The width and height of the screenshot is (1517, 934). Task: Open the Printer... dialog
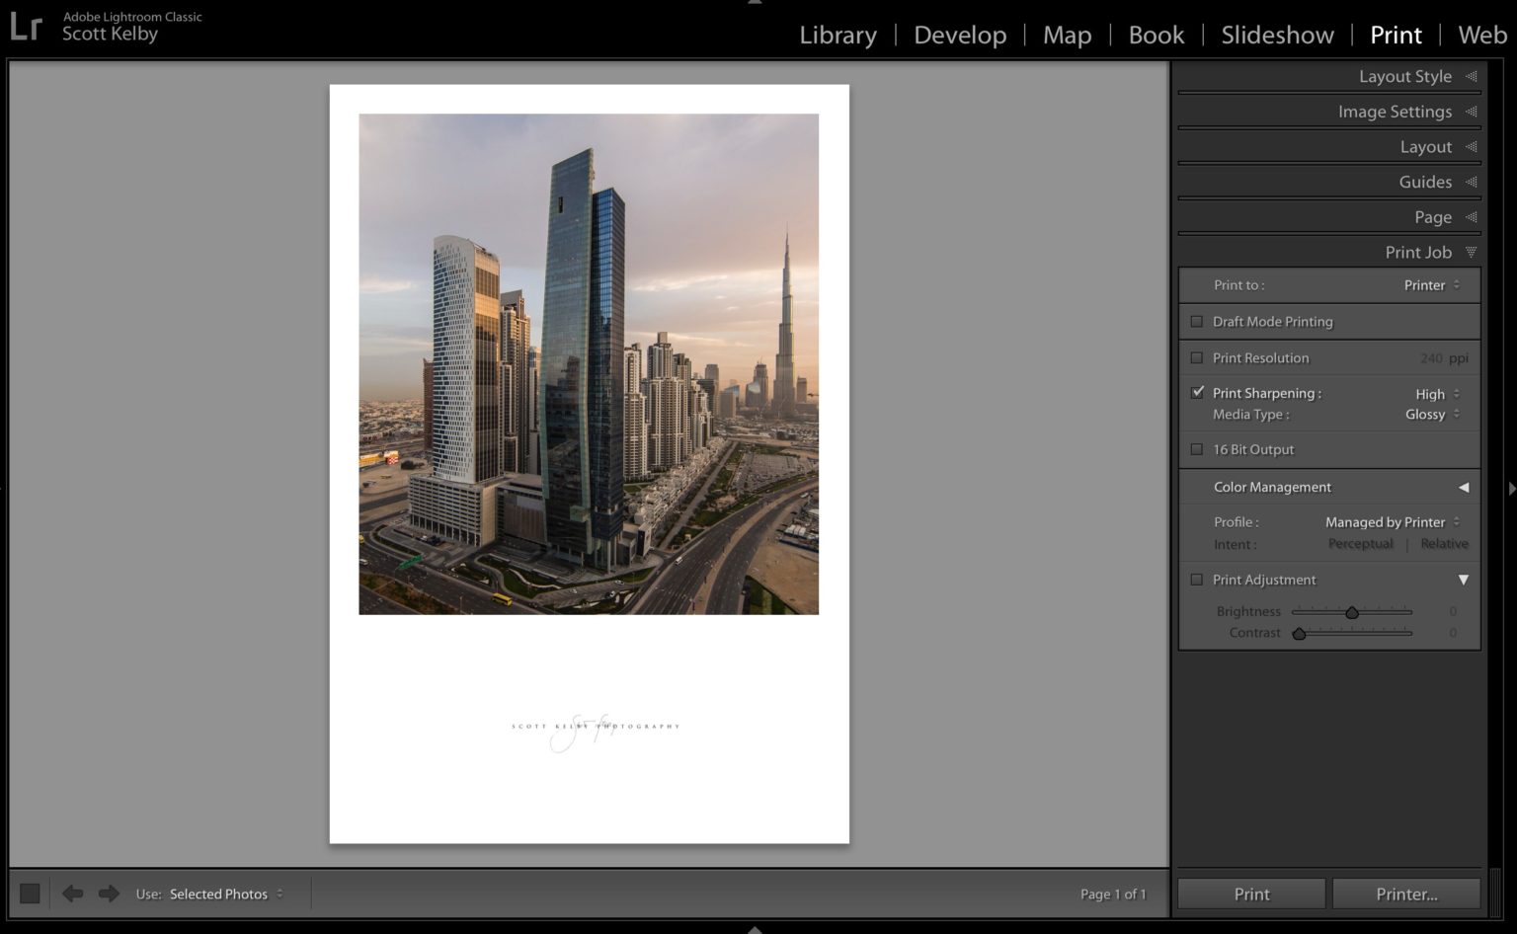[x=1404, y=894]
